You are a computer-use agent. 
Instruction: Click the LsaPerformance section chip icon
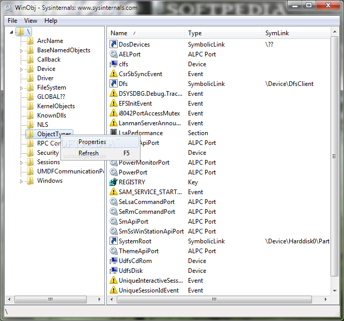[x=114, y=132]
